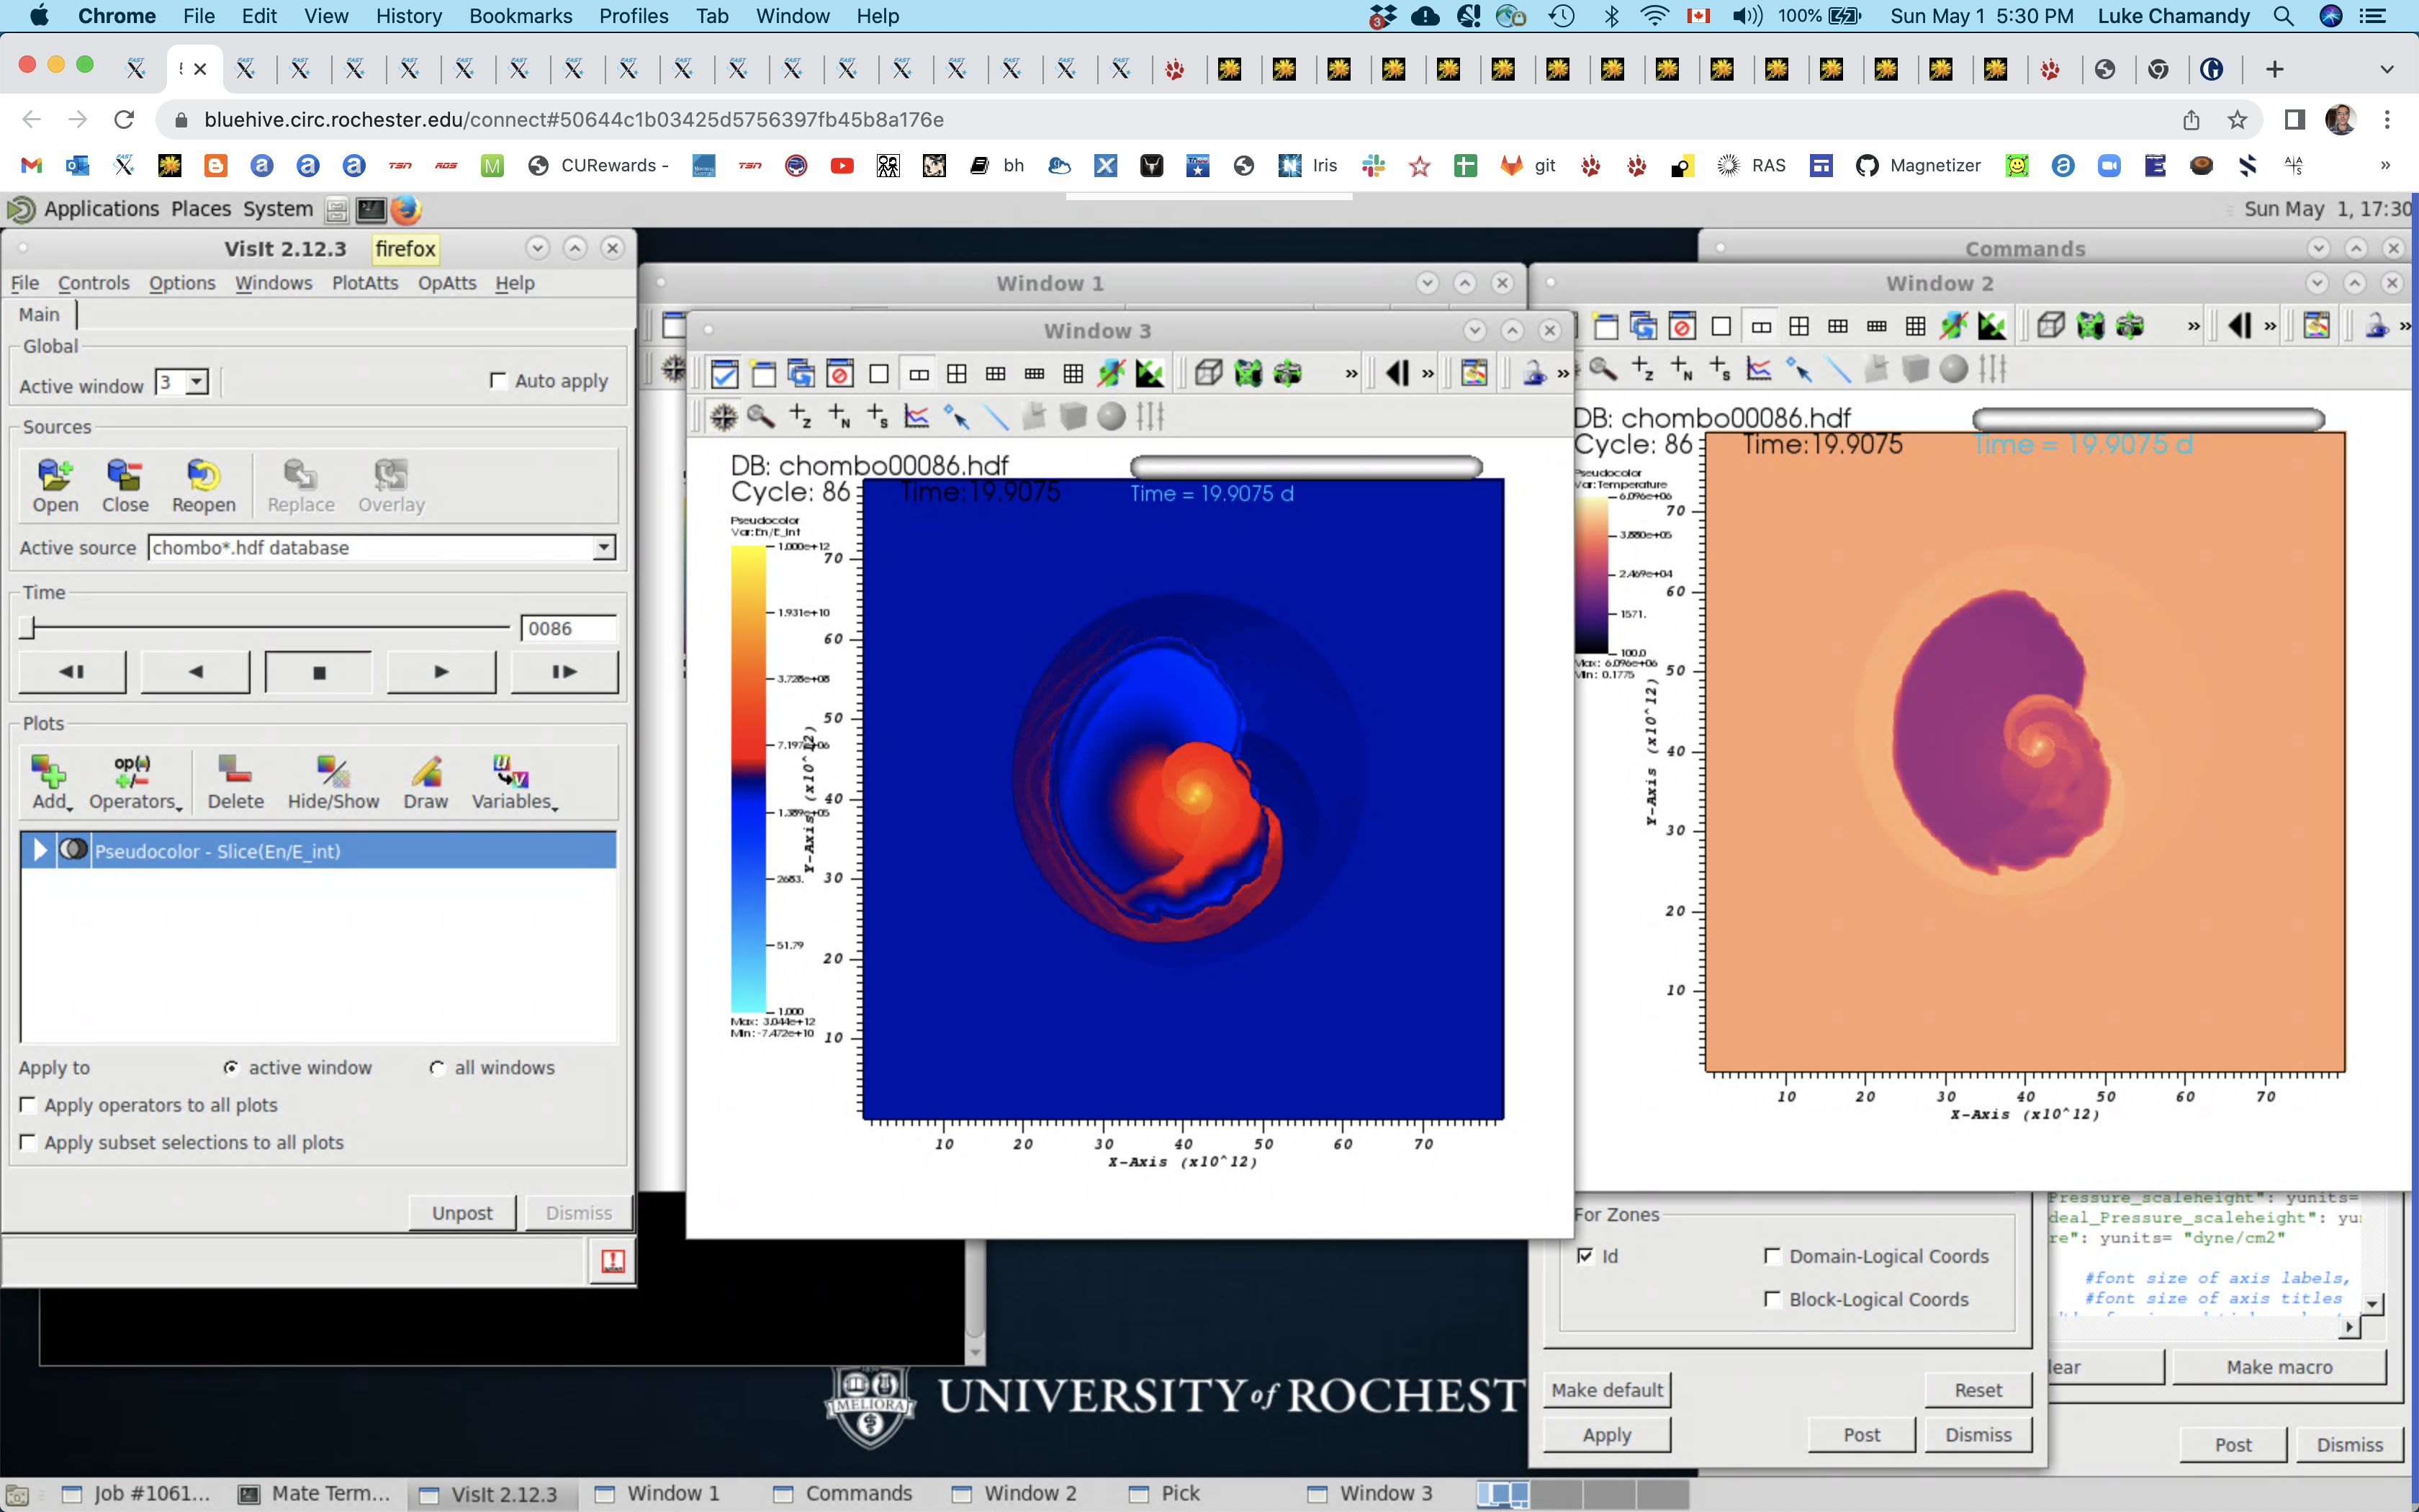This screenshot has width=2419, height=1512.
Task: Click the time cycle field showing 0086
Action: (x=569, y=628)
